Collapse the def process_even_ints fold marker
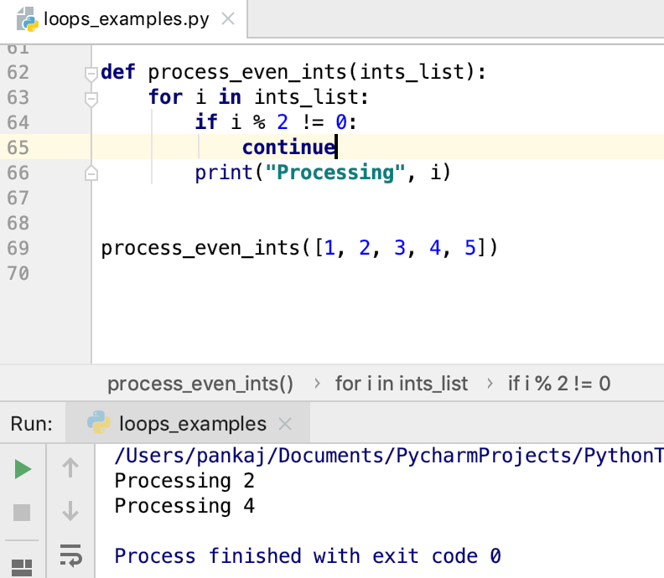Viewport: 664px width, 578px height. point(91,74)
